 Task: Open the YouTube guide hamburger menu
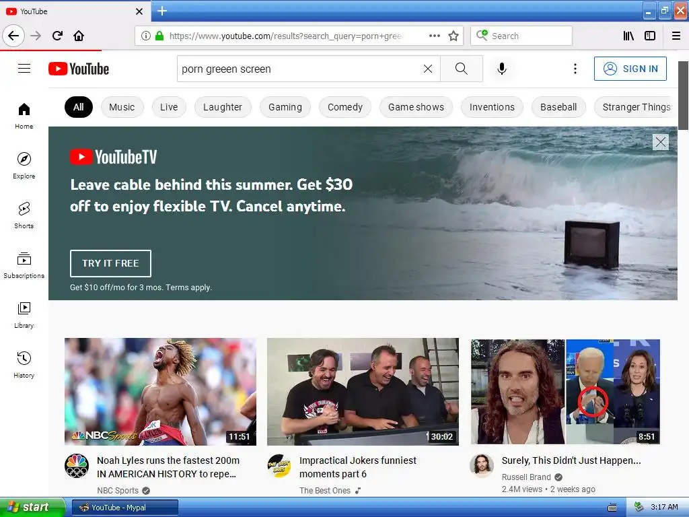pos(24,69)
